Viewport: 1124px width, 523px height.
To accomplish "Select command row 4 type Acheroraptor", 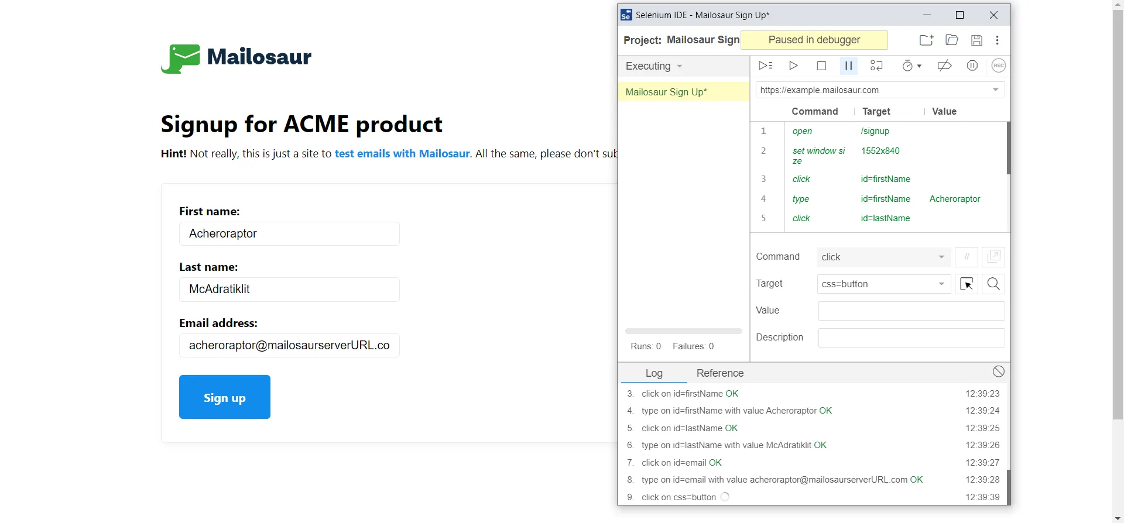I will point(878,199).
